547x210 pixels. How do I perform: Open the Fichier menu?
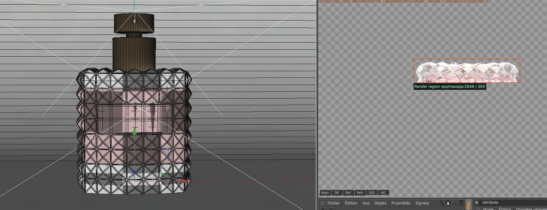click(x=333, y=203)
